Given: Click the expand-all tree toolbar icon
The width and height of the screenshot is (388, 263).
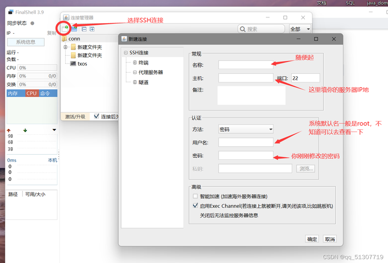Looking at the screenshot, I should [92, 29].
